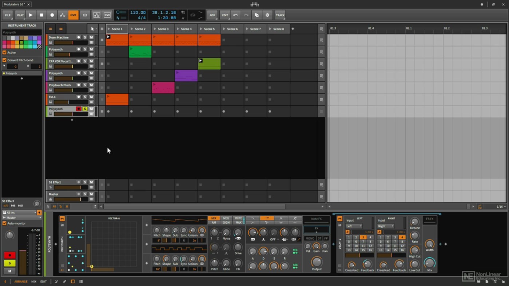Open the FILE menu
The image size is (509, 286).
pos(7,15)
